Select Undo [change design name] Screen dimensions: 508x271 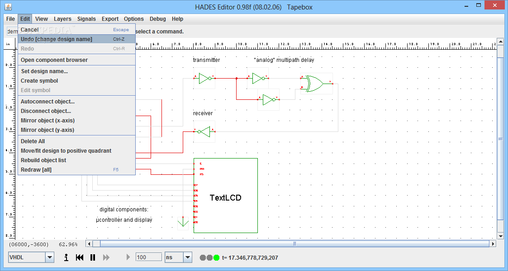click(x=76, y=39)
